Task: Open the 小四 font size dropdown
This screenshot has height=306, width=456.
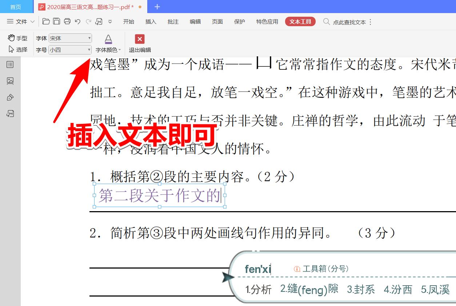Action: (x=88, y=49)
